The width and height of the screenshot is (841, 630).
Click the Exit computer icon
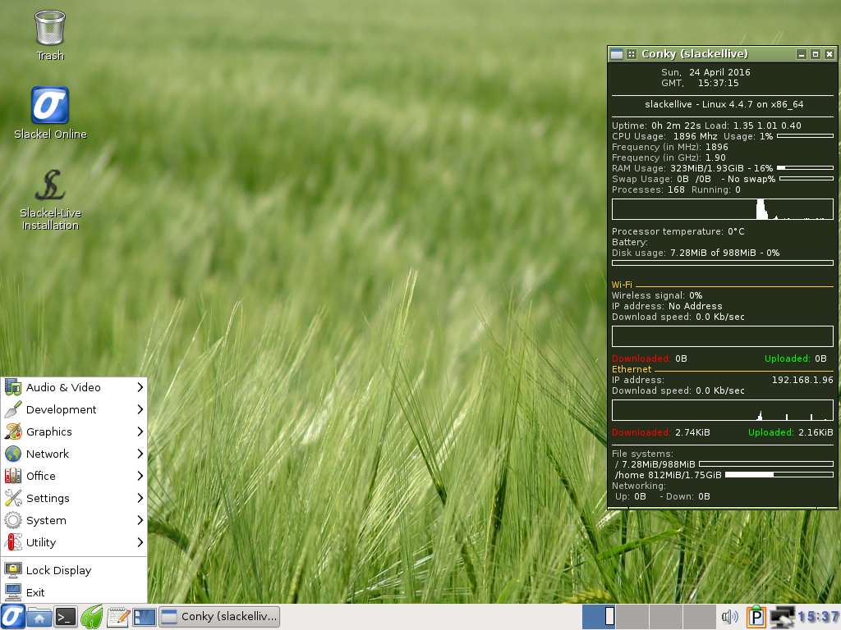[x=13, y=592]
